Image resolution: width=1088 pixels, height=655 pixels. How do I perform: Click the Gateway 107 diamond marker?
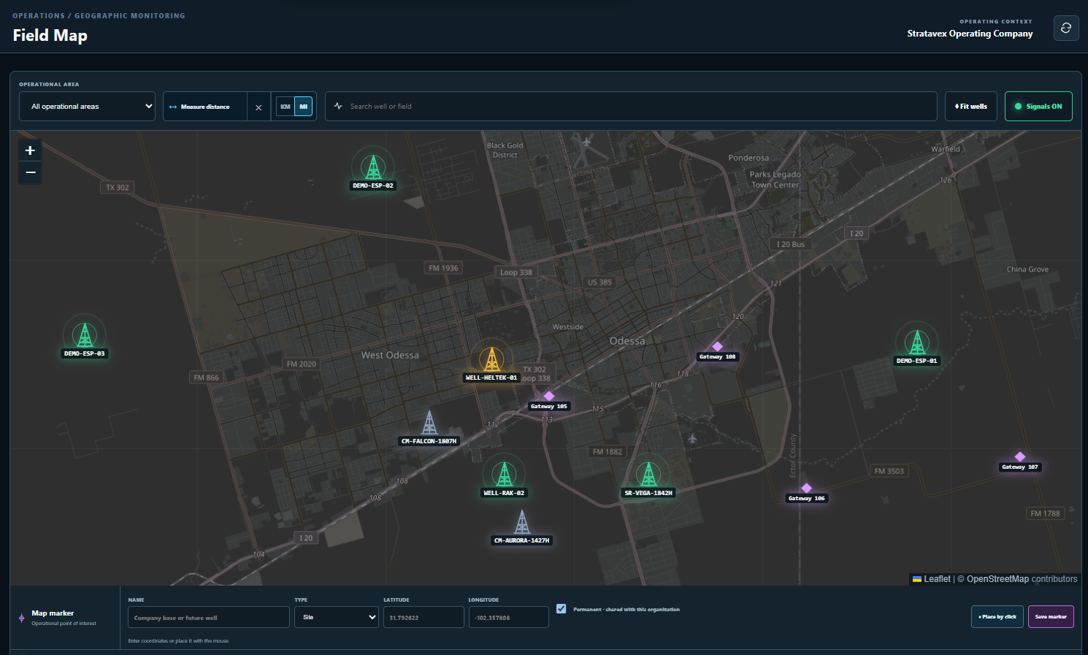click(x=1020, y=457)
